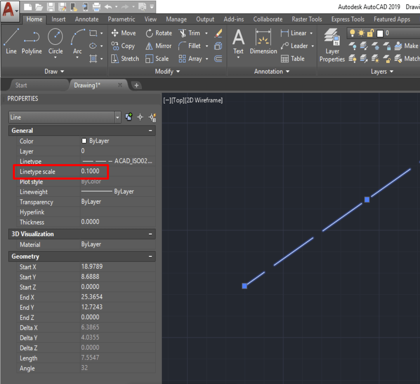Click the Table button in Annotation
Image resolution: width=420 pixels, height=384 pixels.
[293, 59]
